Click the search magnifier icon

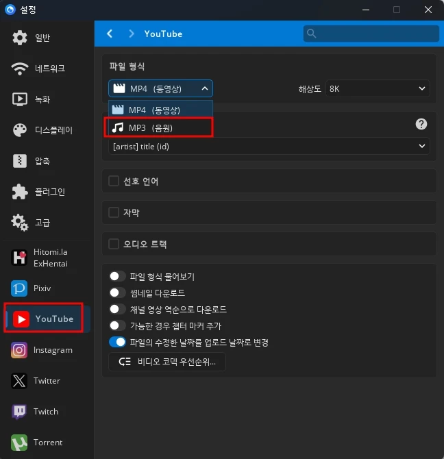[311, 34]
